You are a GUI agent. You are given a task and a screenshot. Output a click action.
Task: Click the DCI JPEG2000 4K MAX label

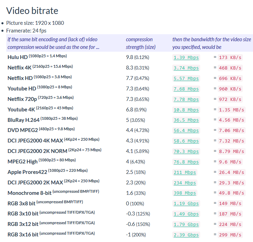click(x=35, y=141)
